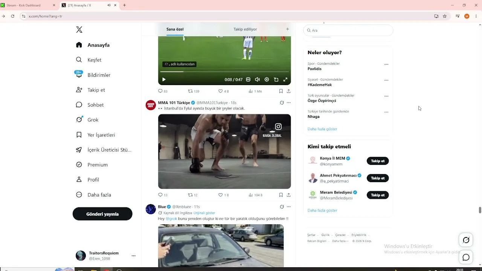Share the MMA 101 Türkiye post

tap(289, 195)
